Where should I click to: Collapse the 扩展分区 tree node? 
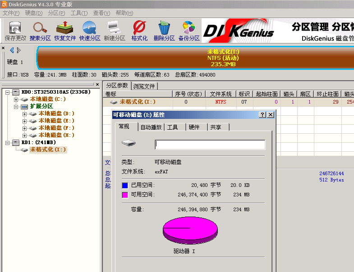[16, 107]
